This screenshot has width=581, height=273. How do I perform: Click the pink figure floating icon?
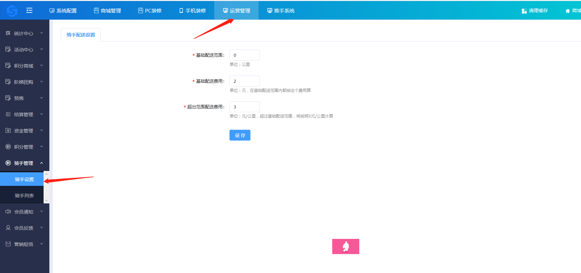pyautogui.click(x=345, y=246)
